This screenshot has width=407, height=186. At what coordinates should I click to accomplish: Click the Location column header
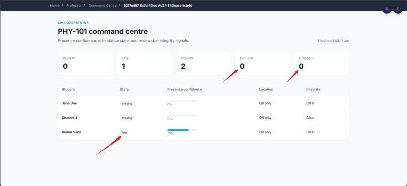point(266,89)
